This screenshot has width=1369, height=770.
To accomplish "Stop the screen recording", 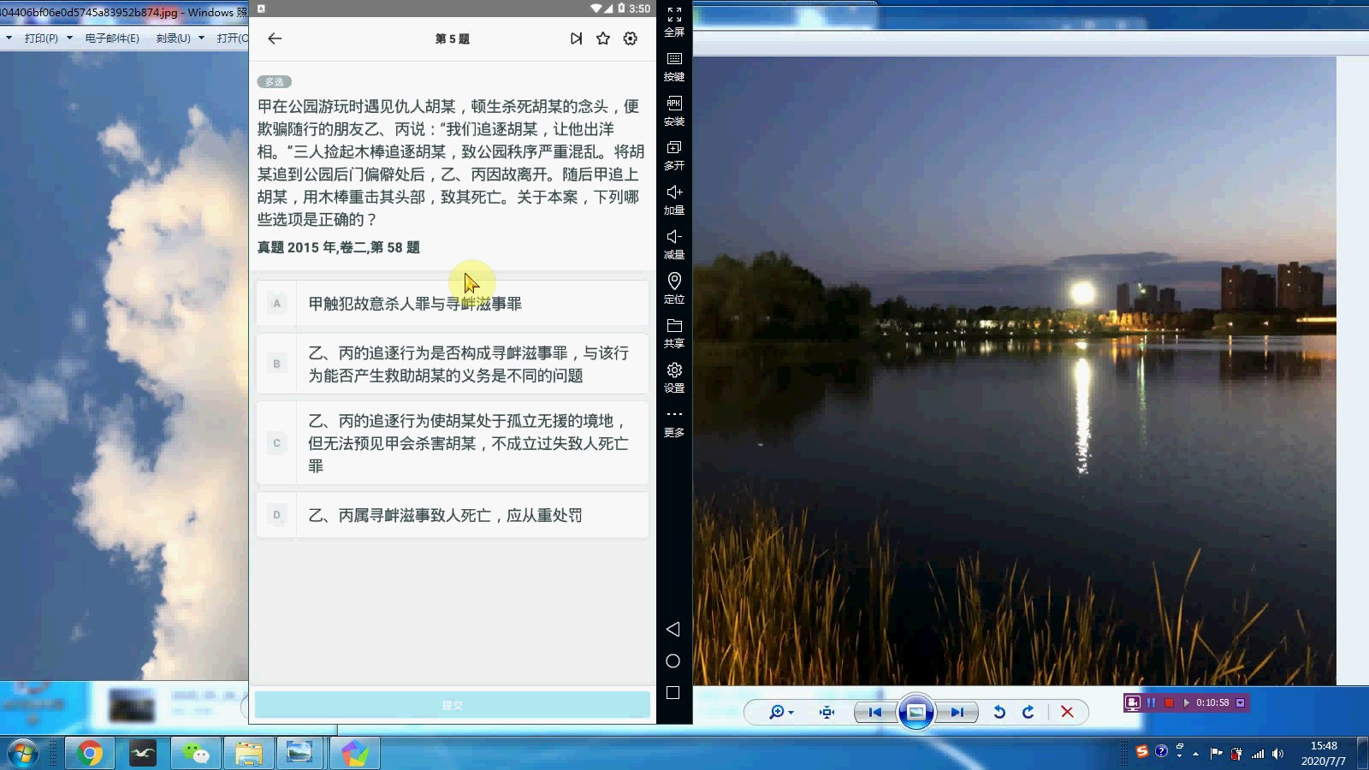I will (1169, 702).
